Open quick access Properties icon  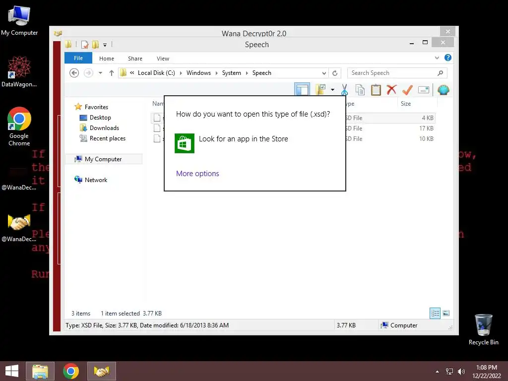(x=84, y=44)
